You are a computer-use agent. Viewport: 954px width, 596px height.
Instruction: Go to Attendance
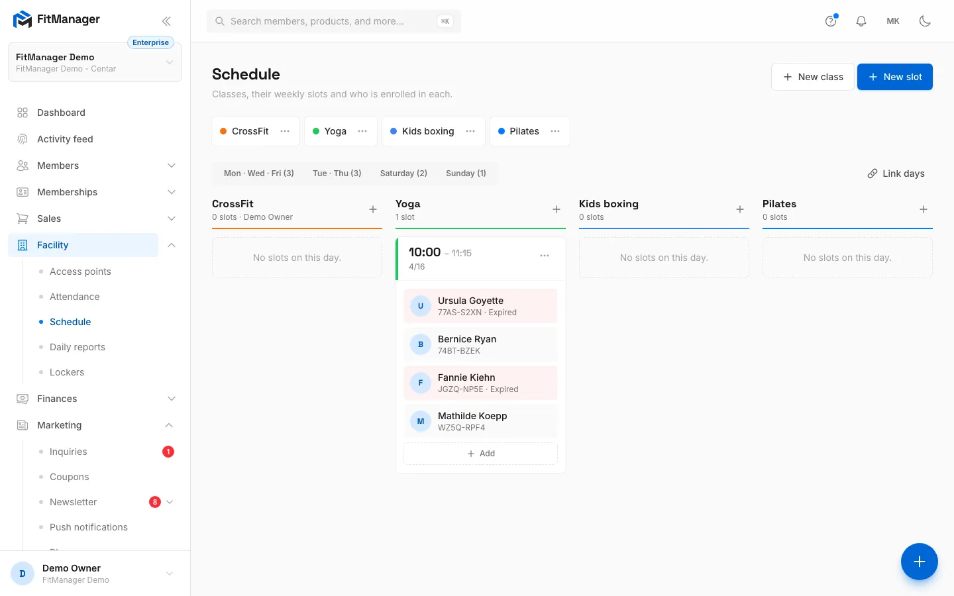tap(75, 297)
